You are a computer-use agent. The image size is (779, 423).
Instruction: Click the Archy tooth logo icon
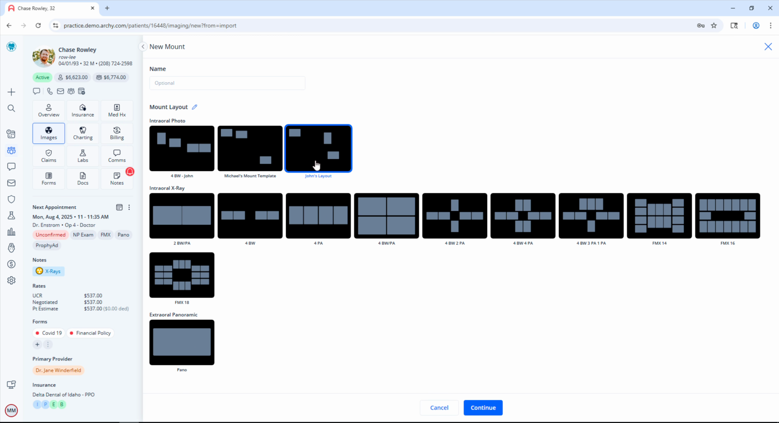coord(11,47)
